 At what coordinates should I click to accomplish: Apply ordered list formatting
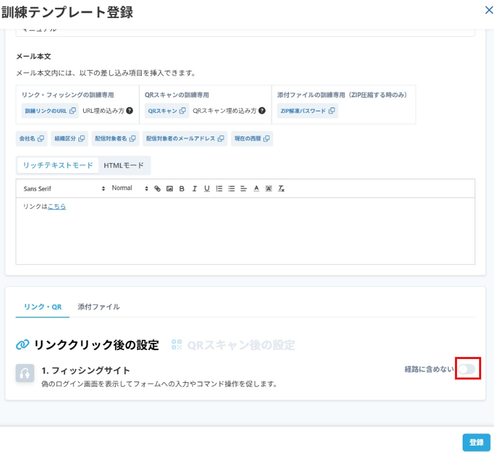[219, 188]
